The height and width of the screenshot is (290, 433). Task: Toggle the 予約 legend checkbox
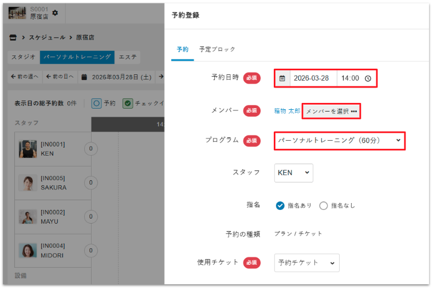tap(96, 104)
